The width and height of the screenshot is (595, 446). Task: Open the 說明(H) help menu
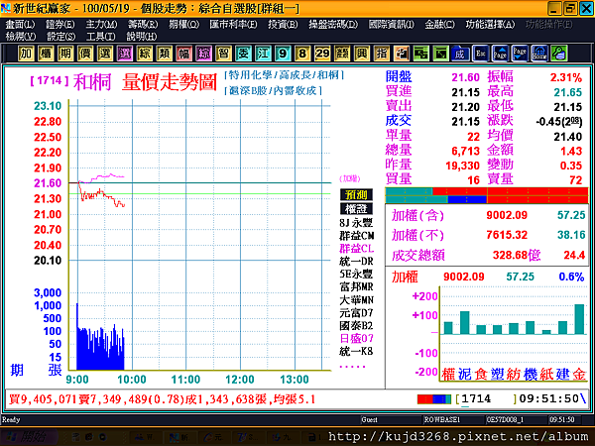tap(142, 37)
